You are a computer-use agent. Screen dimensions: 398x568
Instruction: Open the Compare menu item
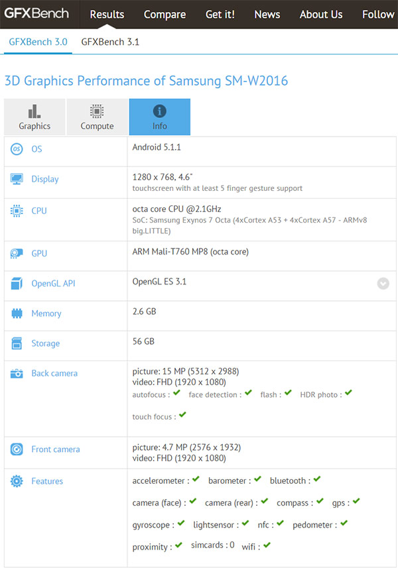[165, 15]
